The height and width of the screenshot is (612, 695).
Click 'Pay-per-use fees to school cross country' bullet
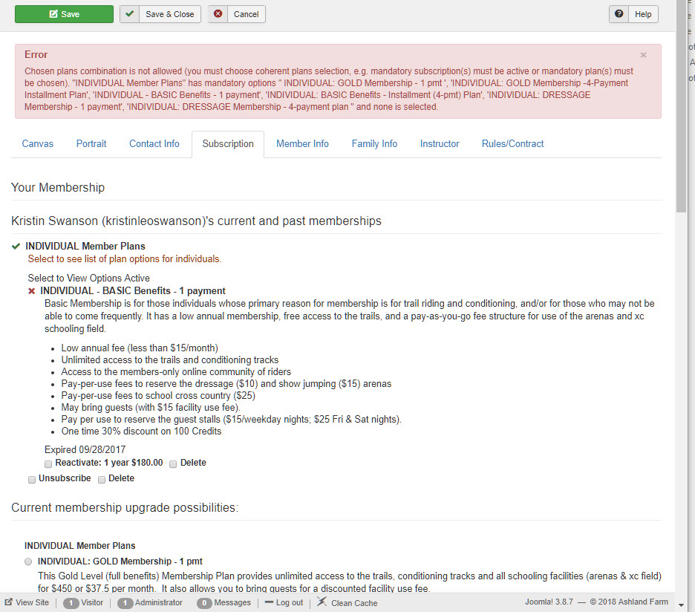point(158,396)
